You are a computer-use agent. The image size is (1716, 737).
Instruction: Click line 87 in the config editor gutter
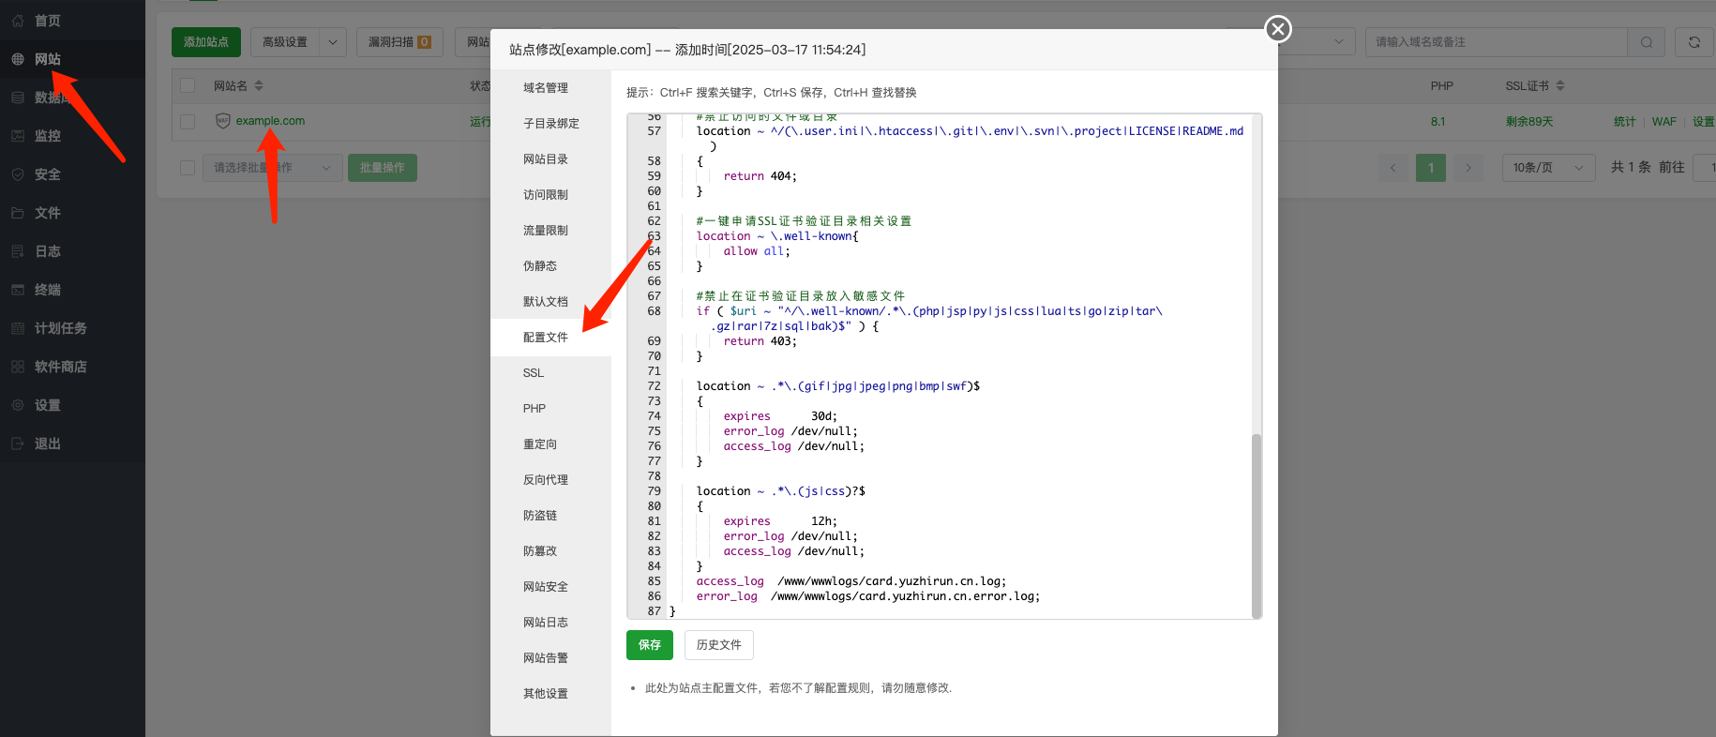click(654, 611)
